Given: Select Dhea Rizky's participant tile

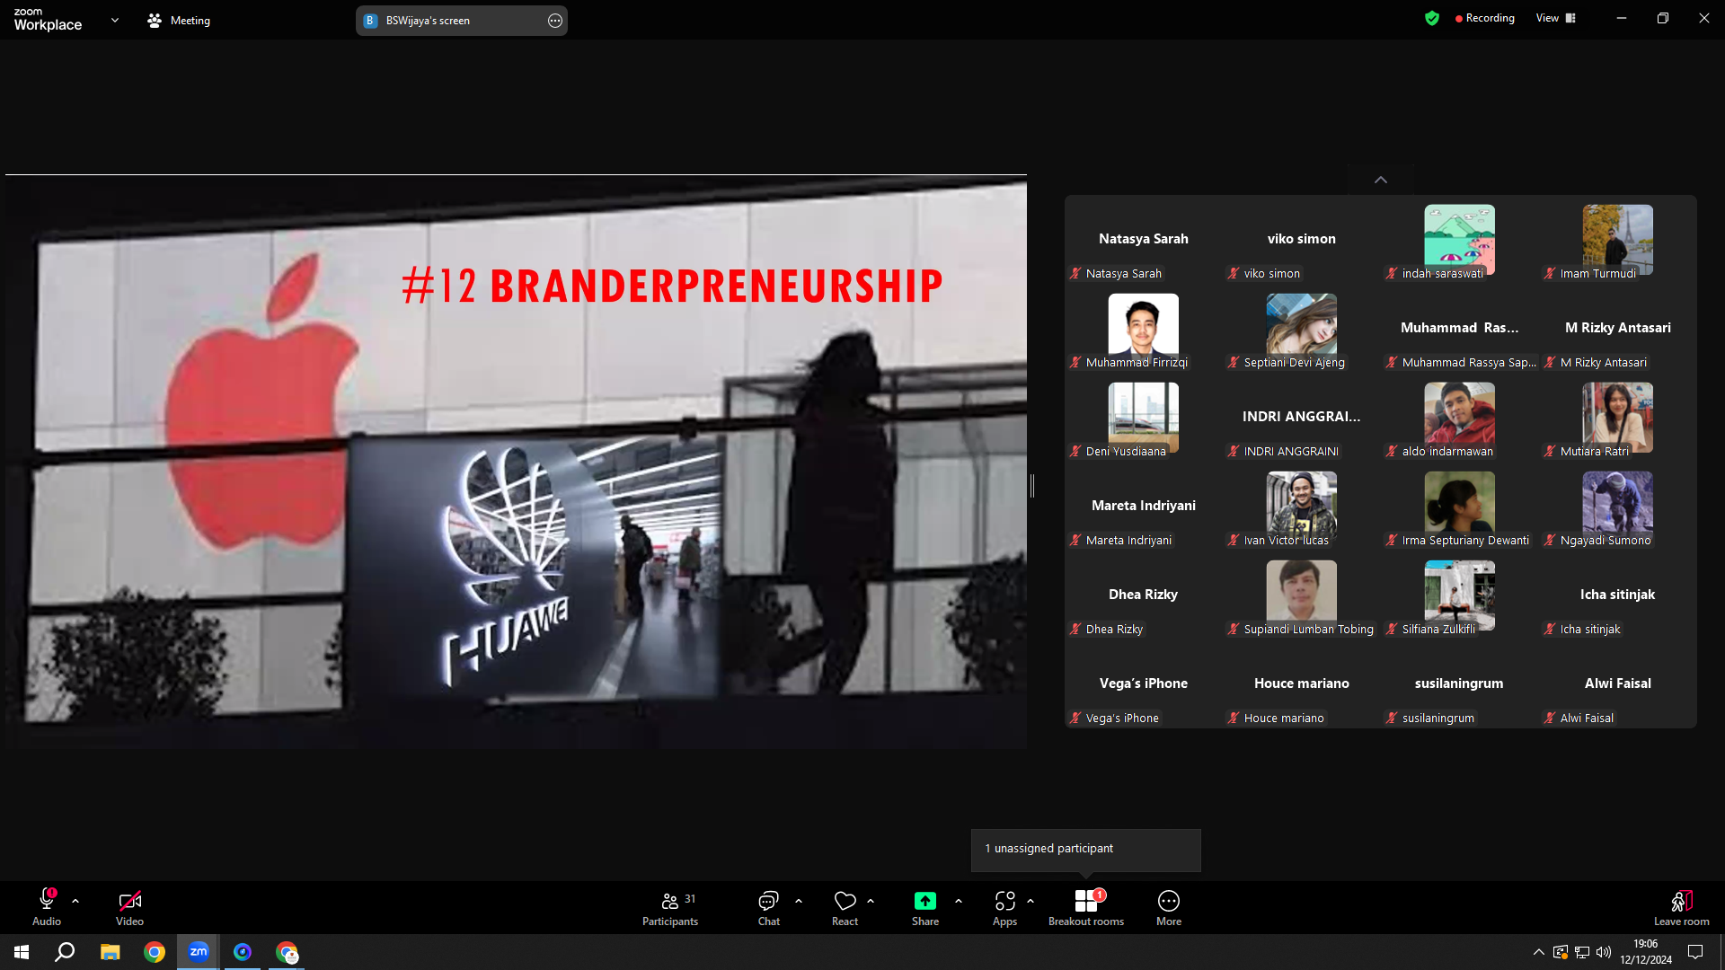Looking at the screenshot, I should [1144, 595].
